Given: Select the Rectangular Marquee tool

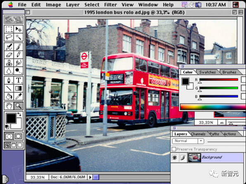Looking at the screenshot, I should pos(9,29).
